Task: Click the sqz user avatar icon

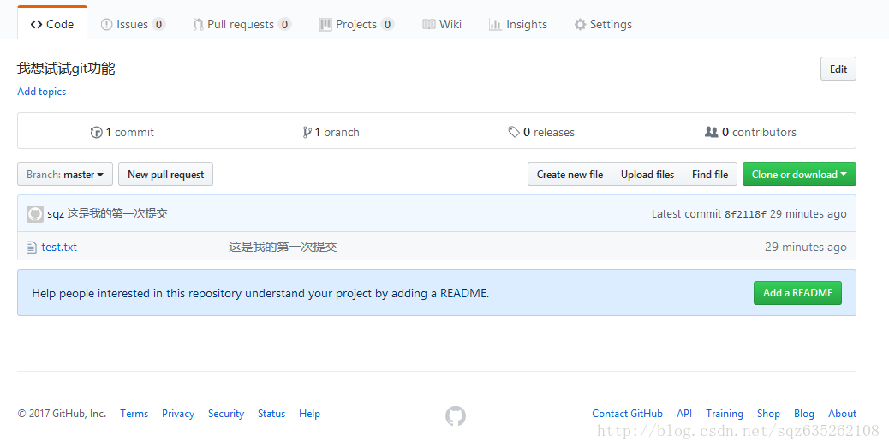Action: 35,214
